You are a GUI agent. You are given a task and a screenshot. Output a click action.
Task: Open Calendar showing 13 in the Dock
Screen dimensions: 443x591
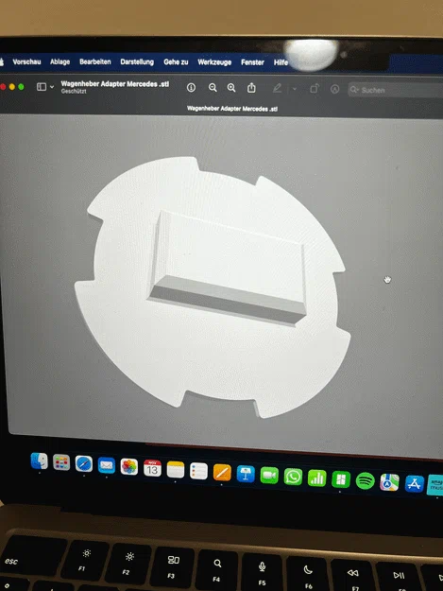coord(152,468)
